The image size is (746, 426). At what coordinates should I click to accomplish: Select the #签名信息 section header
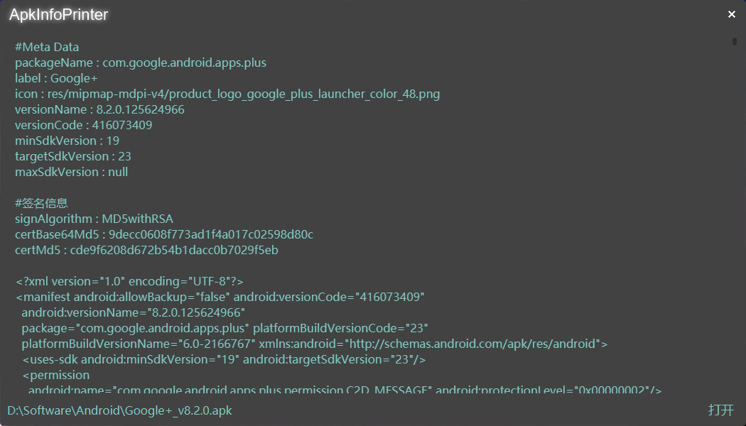[41, 203]
